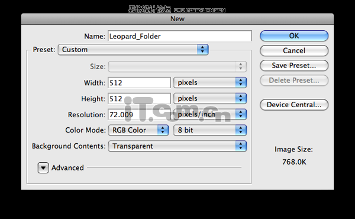This screenshot has width=355, height=219.
Task: Click the Preset dropdown arrow stepper
Action: (x=202, y=50)
